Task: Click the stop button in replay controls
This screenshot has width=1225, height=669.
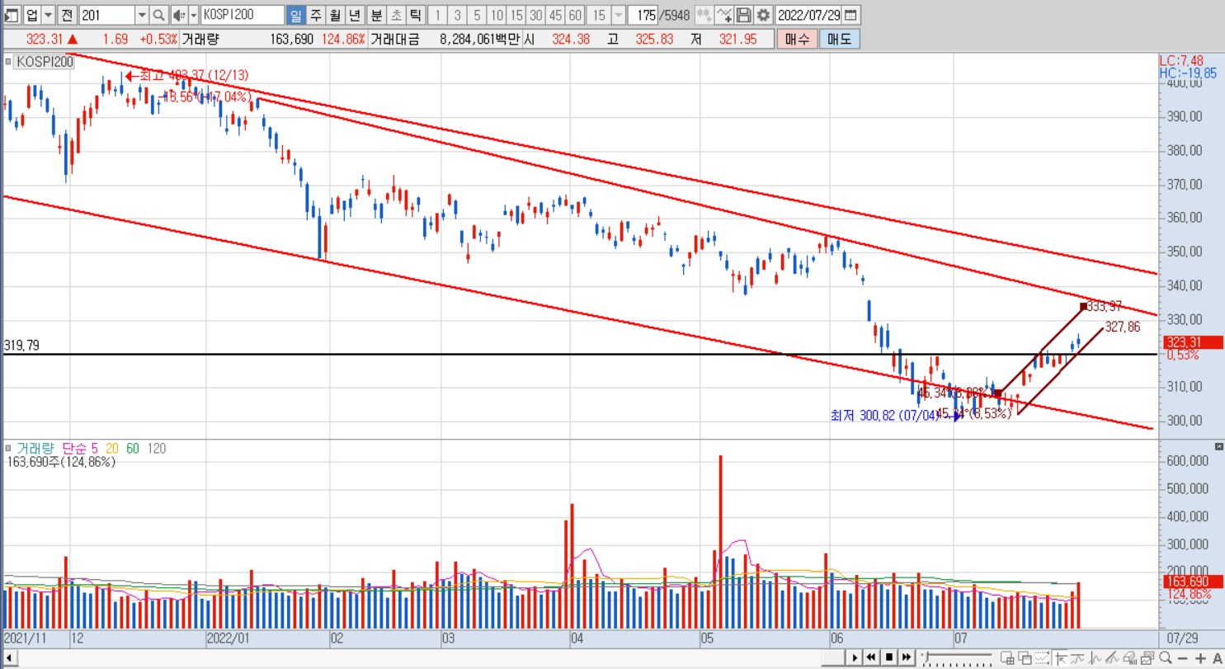Action: (x=889, y=657)
